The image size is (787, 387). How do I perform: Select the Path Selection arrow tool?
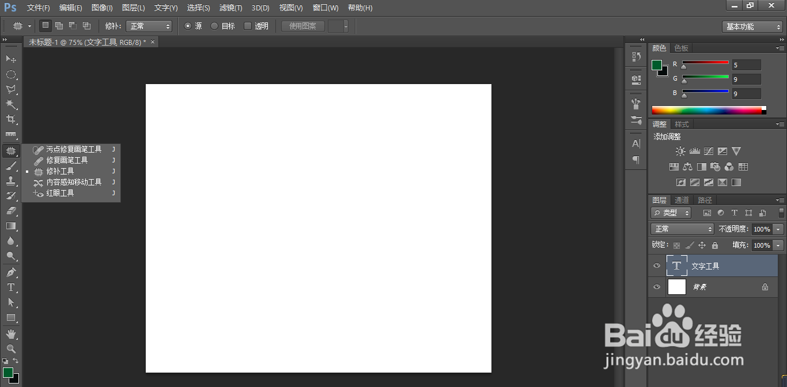pos(11,302)
